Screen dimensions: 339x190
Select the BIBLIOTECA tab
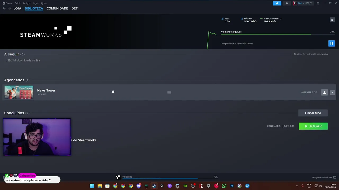coord(34,8)
